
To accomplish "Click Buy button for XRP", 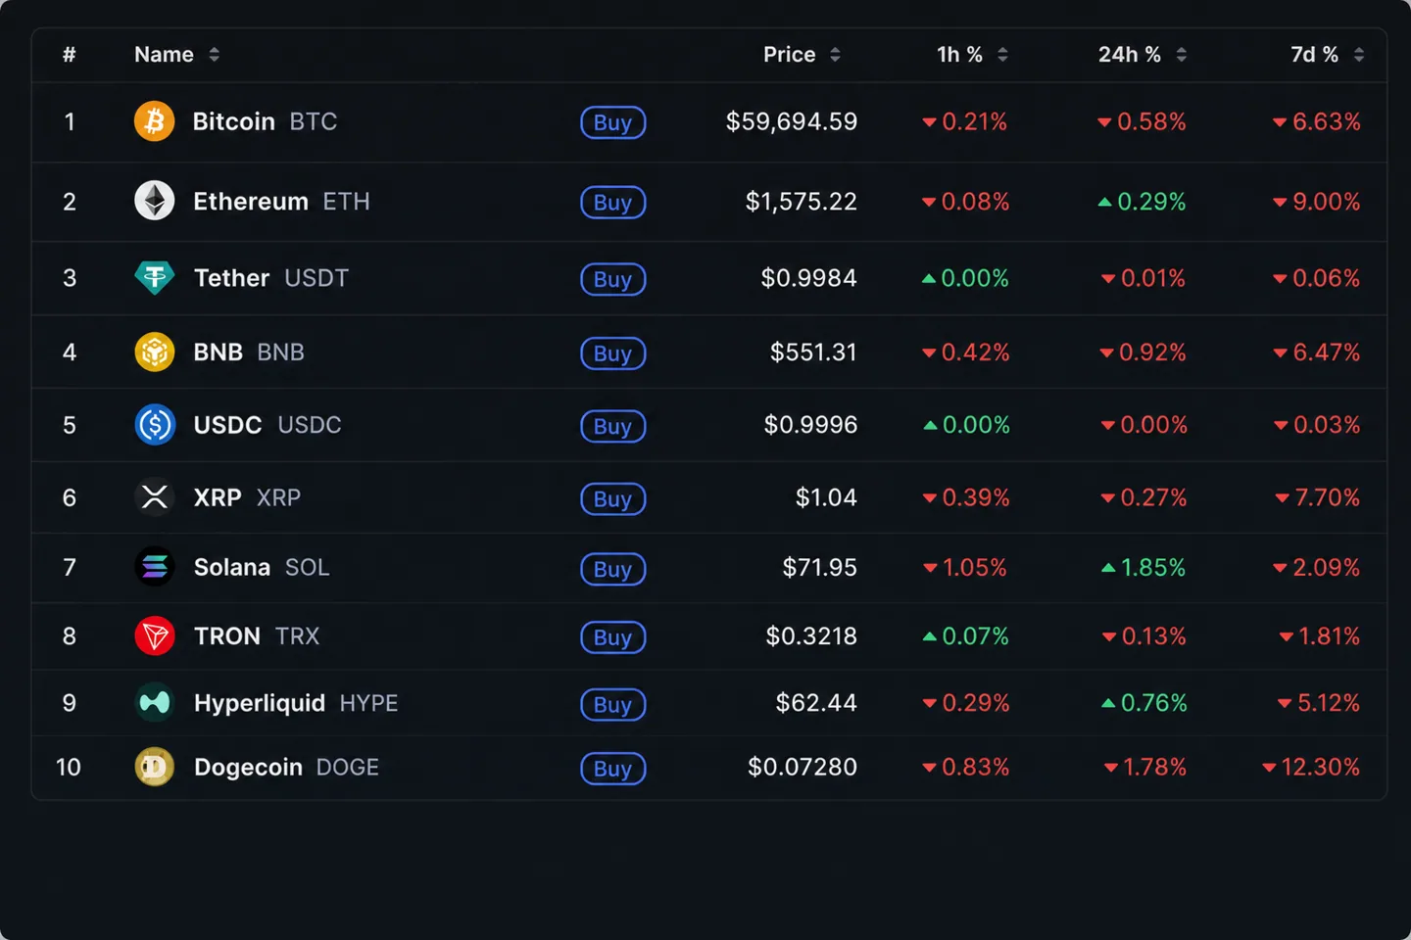I will tap(612, 499).
